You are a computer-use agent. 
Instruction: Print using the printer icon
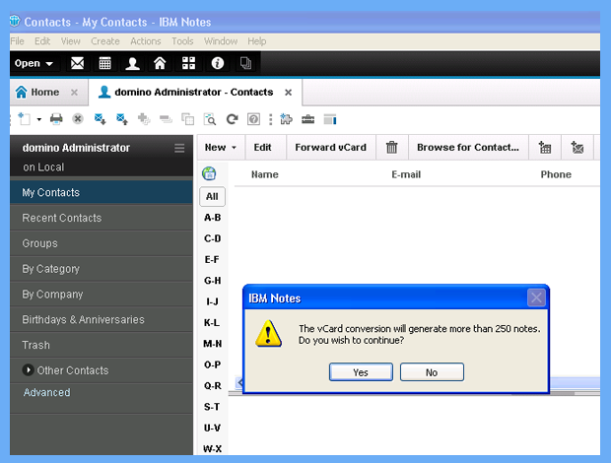click(56, 119)
